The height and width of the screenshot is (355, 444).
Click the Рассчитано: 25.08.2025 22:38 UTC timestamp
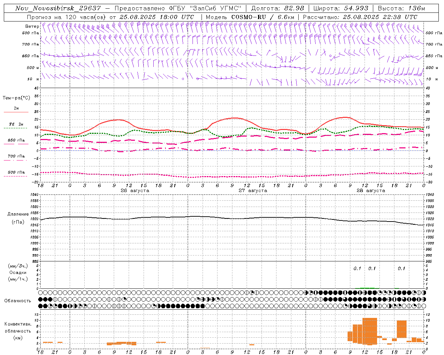click(360, 17)
